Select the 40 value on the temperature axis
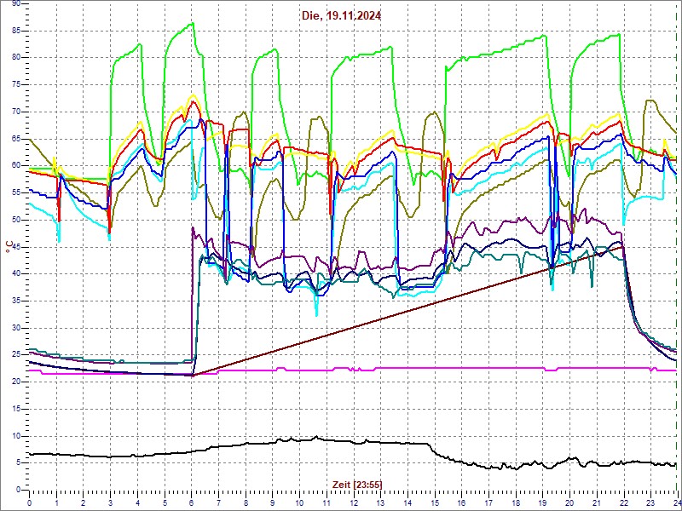 (x=15, y=273)
